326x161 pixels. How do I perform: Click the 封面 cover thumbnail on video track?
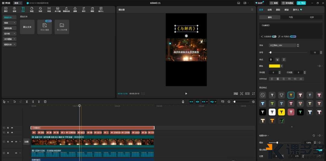(26, 141)
